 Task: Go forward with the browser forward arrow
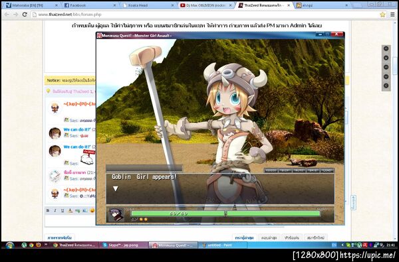pyautogui.click(x=16, y=15)
